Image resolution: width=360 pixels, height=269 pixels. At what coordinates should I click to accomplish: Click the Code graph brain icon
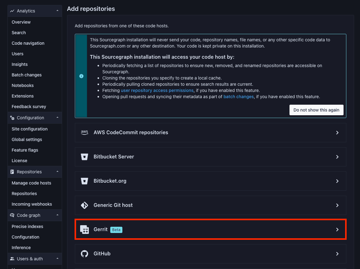(12, 215)
